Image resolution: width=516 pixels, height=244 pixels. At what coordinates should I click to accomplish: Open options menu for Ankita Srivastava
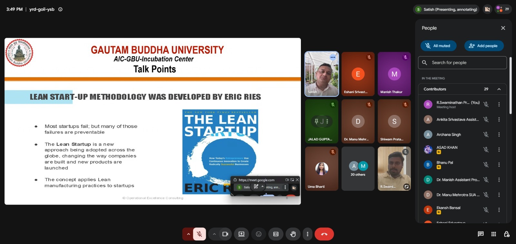click(x=499, y=119)
